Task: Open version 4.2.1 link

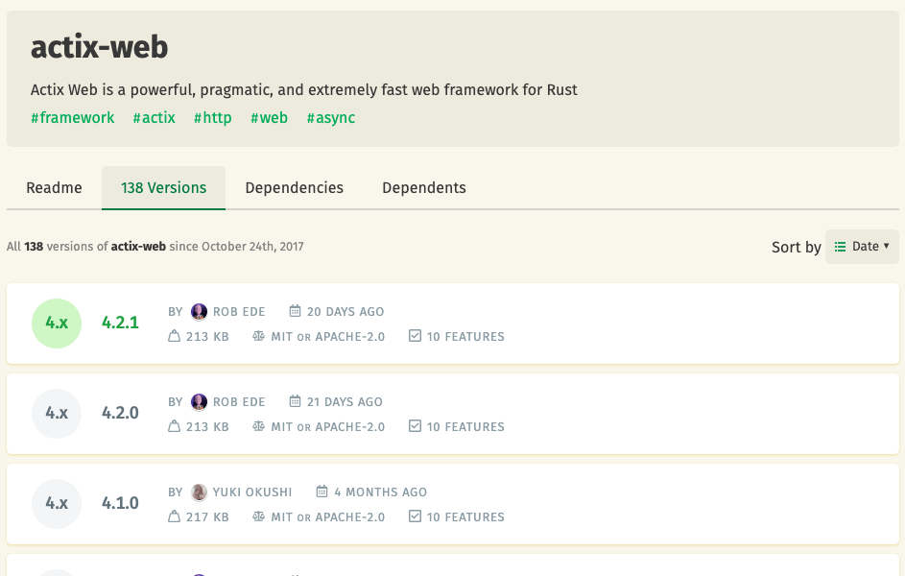Action: point(120,323)
